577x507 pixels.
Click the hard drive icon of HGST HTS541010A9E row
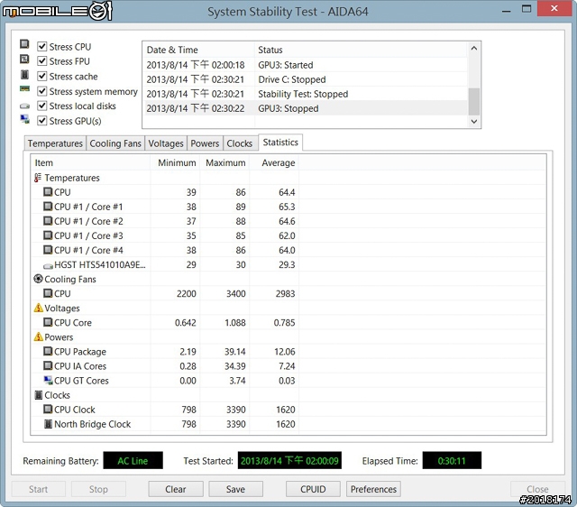point(48,266)
